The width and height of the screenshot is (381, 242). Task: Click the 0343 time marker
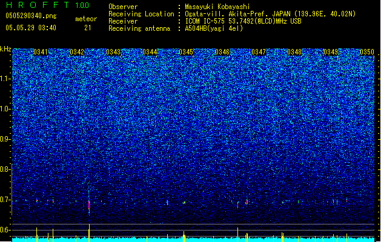click(113, 52)
